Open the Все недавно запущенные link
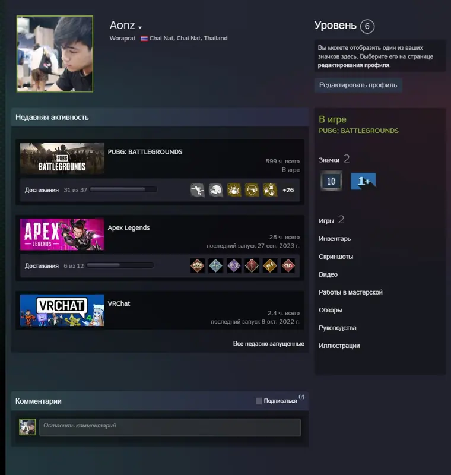 pos(268,344)
